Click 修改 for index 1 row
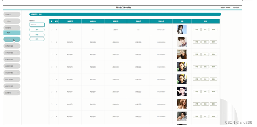The image size is (257, 127). [x=205, y=29]
